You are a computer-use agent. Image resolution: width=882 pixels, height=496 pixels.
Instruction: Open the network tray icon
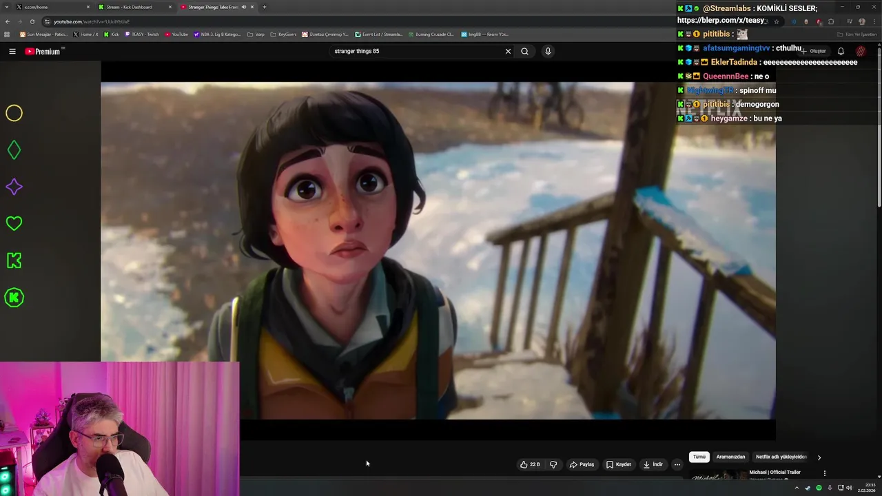tap(841, 488)
